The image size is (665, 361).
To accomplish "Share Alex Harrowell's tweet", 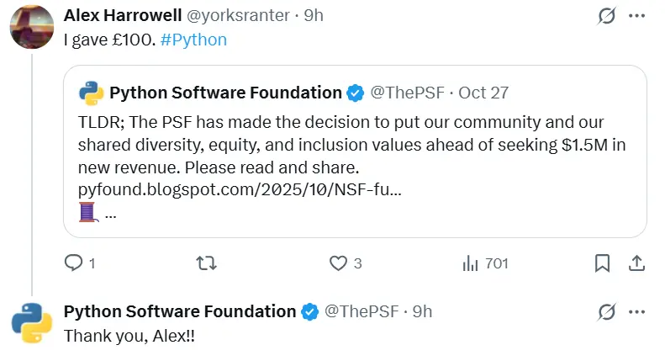I will coord(636,263).
